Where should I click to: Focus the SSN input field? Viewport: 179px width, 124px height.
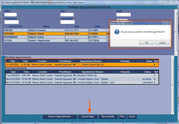67,15
